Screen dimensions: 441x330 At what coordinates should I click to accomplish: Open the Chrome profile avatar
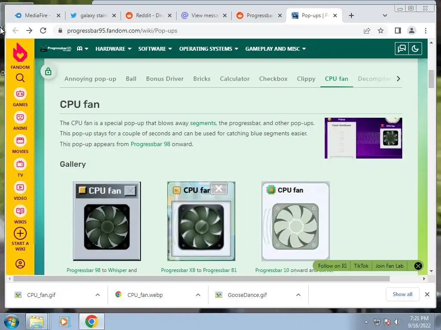coord(411,31)
